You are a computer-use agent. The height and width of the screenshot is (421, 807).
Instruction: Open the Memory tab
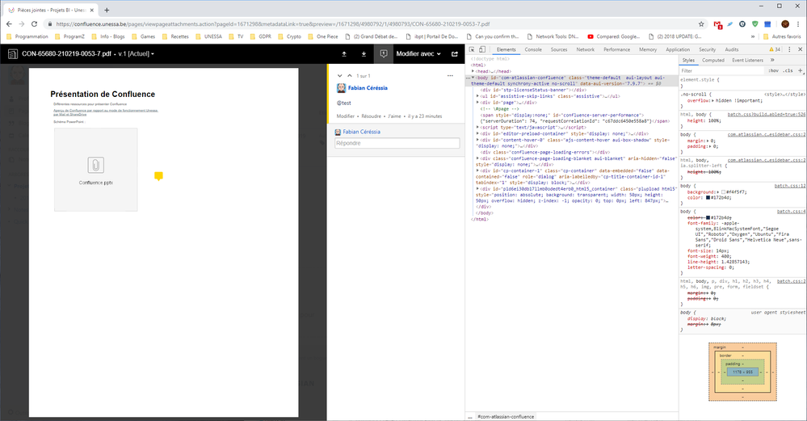click(648, 49)
